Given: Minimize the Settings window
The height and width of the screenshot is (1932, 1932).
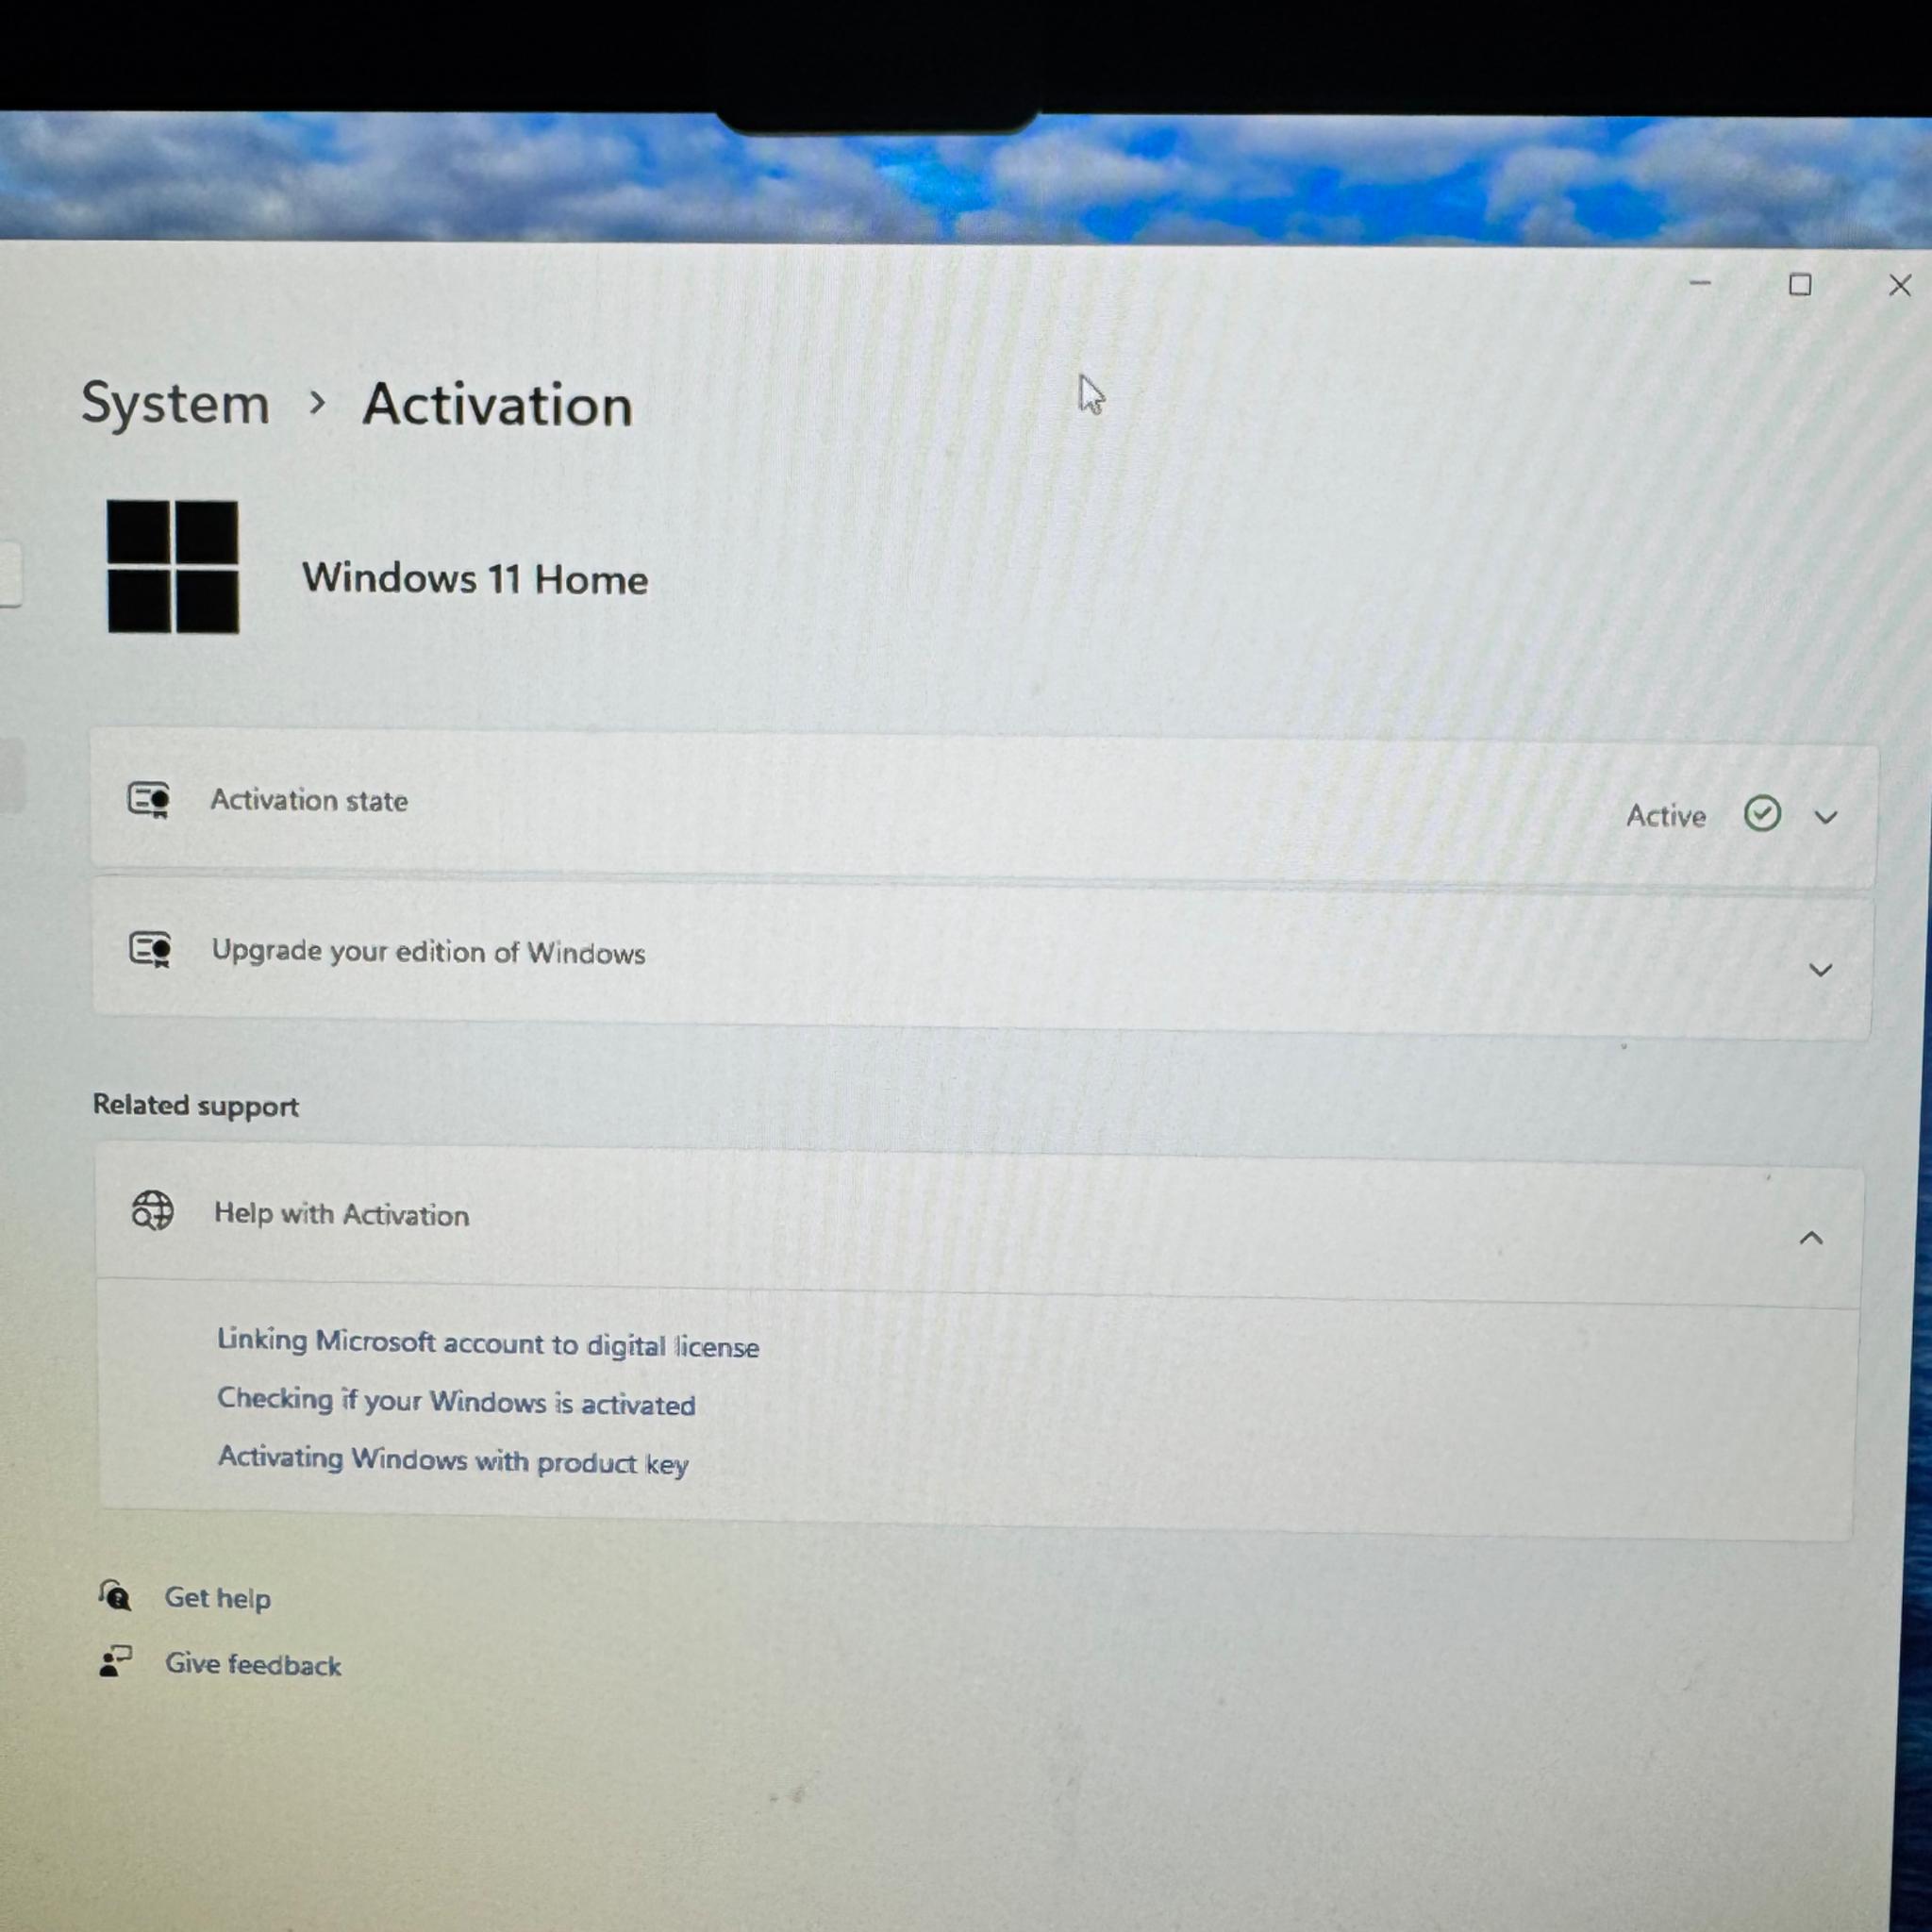Looking at the screenshot, I should (1700, 283).
